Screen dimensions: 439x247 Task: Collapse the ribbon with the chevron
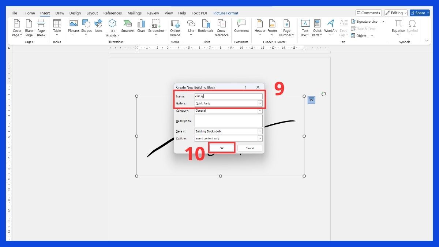[427, 41]
